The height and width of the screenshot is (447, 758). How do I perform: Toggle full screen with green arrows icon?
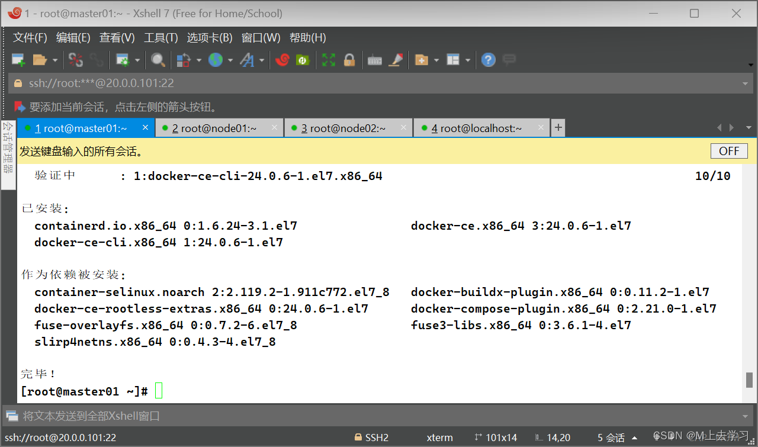pos(329,60)
